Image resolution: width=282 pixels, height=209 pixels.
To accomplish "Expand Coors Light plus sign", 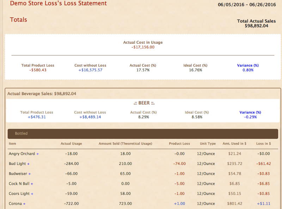I will click(32, 194).
